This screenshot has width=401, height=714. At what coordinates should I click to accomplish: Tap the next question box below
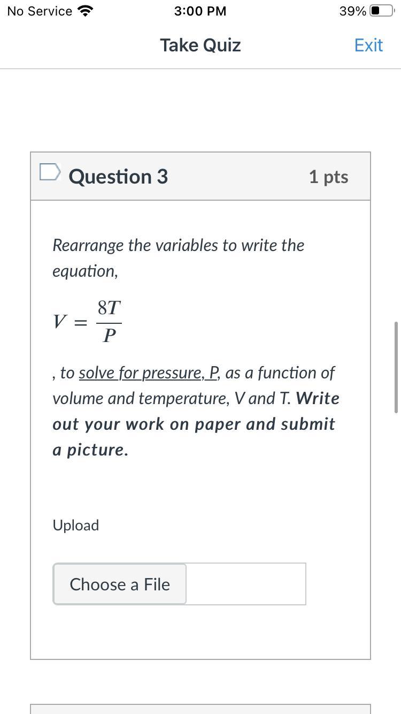tap(200, 709)
